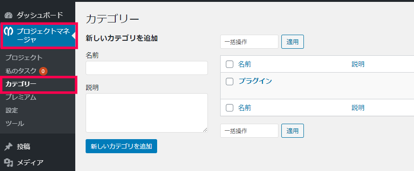Go to 設定 in the sidebar
414x171 pixels.
12,110
